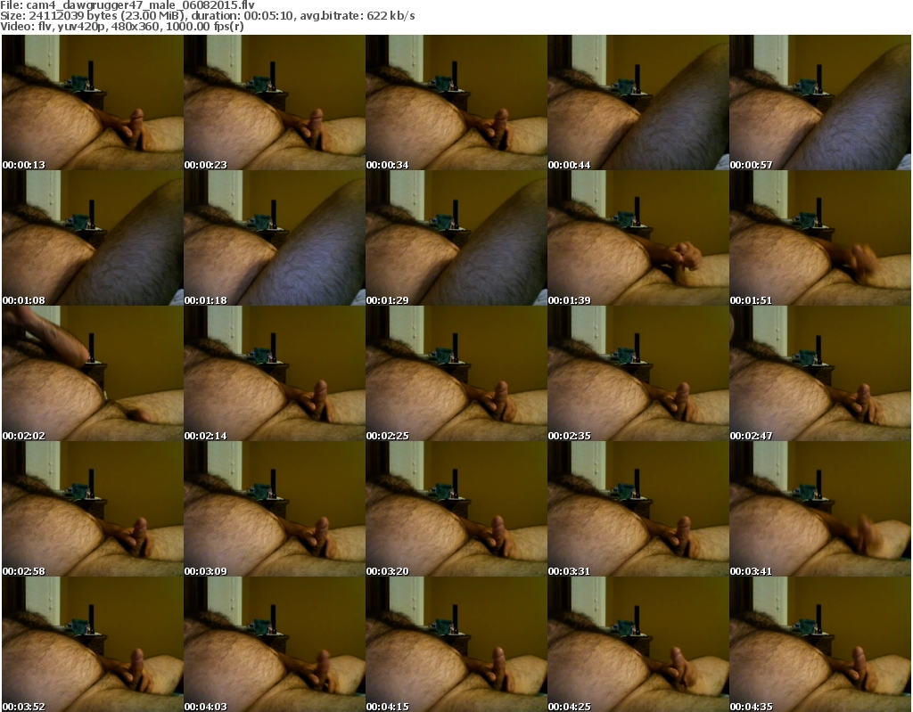This screenshot has width=913, height=712.
Task: Click the file name line cam4_dawgrugger47_male_06082015.flv
Action: point(127,4)
